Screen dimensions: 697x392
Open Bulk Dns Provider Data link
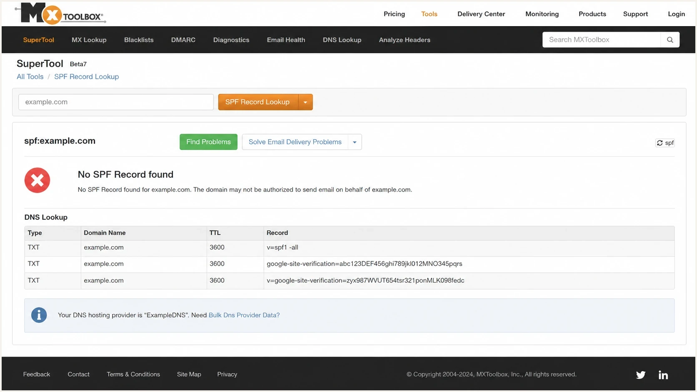tap(244, 315)
